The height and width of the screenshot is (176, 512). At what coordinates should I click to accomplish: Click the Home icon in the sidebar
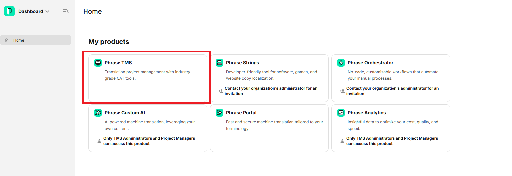tap(7, 40)
